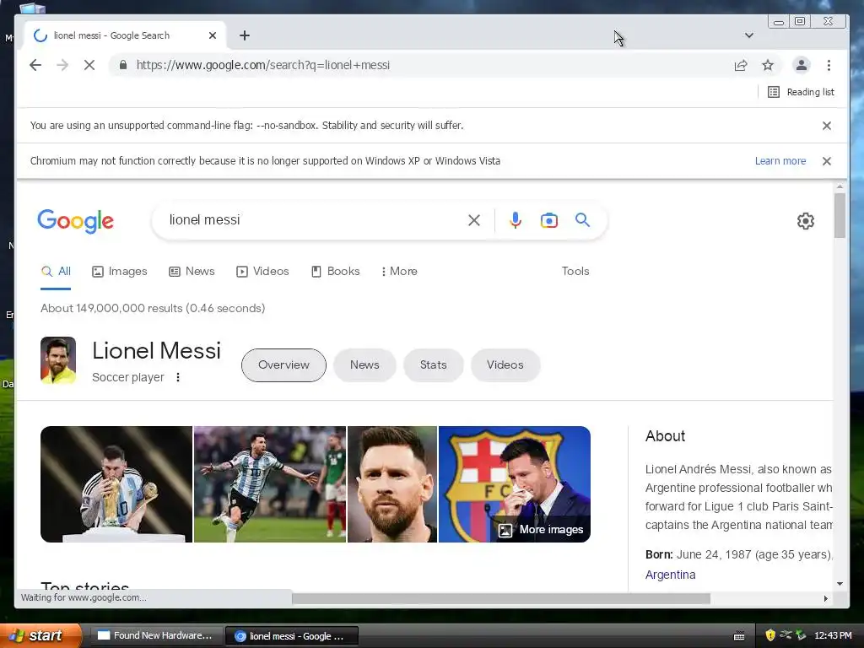Dismiss the no-sandbox warning bar
The image size is (864, 648).
point(827,126)
